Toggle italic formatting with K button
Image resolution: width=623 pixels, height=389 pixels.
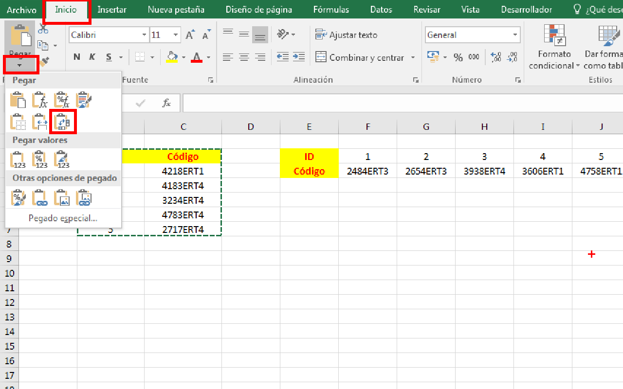coord(92,57)
